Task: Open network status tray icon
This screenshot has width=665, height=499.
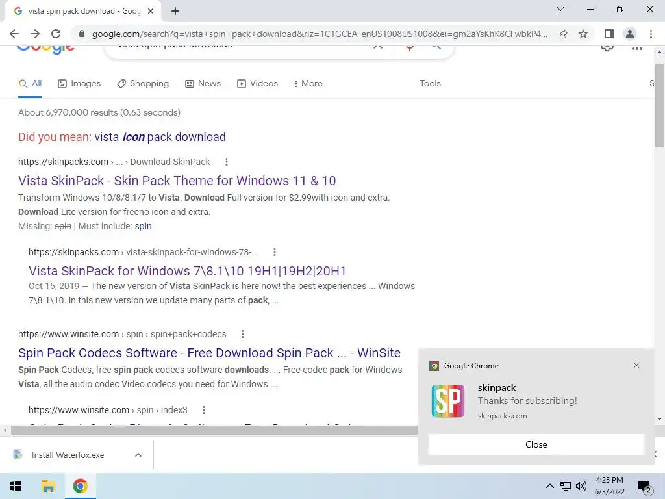Action: point(566,486)
